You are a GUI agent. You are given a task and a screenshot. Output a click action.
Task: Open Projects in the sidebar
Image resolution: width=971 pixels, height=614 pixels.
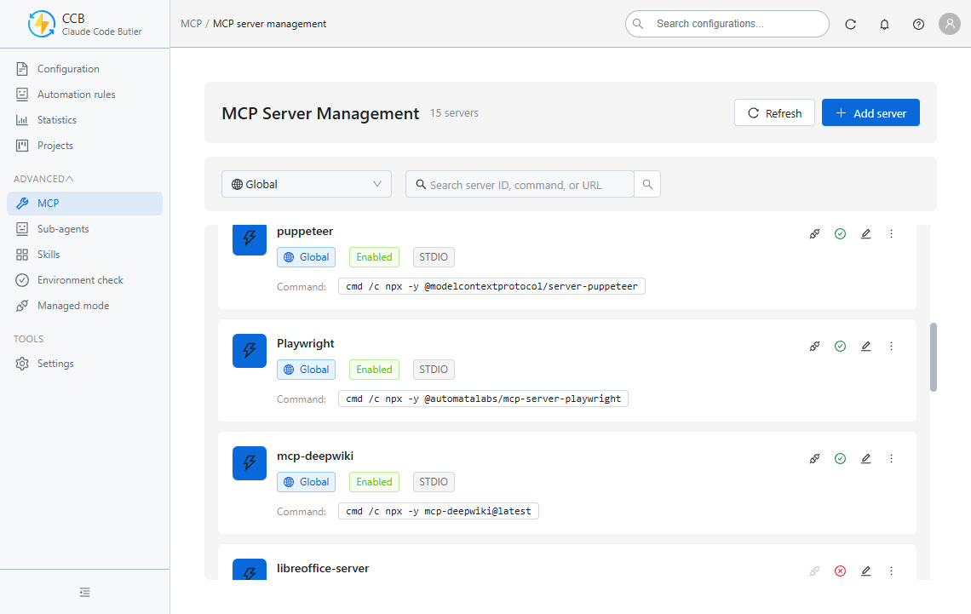click(85, 146)
